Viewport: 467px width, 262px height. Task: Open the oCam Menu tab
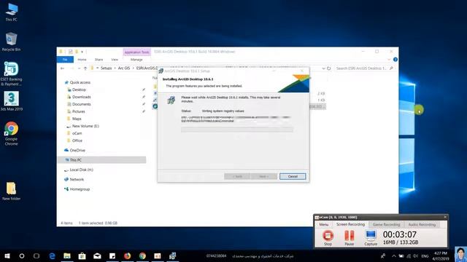click(x=324, y=225)
